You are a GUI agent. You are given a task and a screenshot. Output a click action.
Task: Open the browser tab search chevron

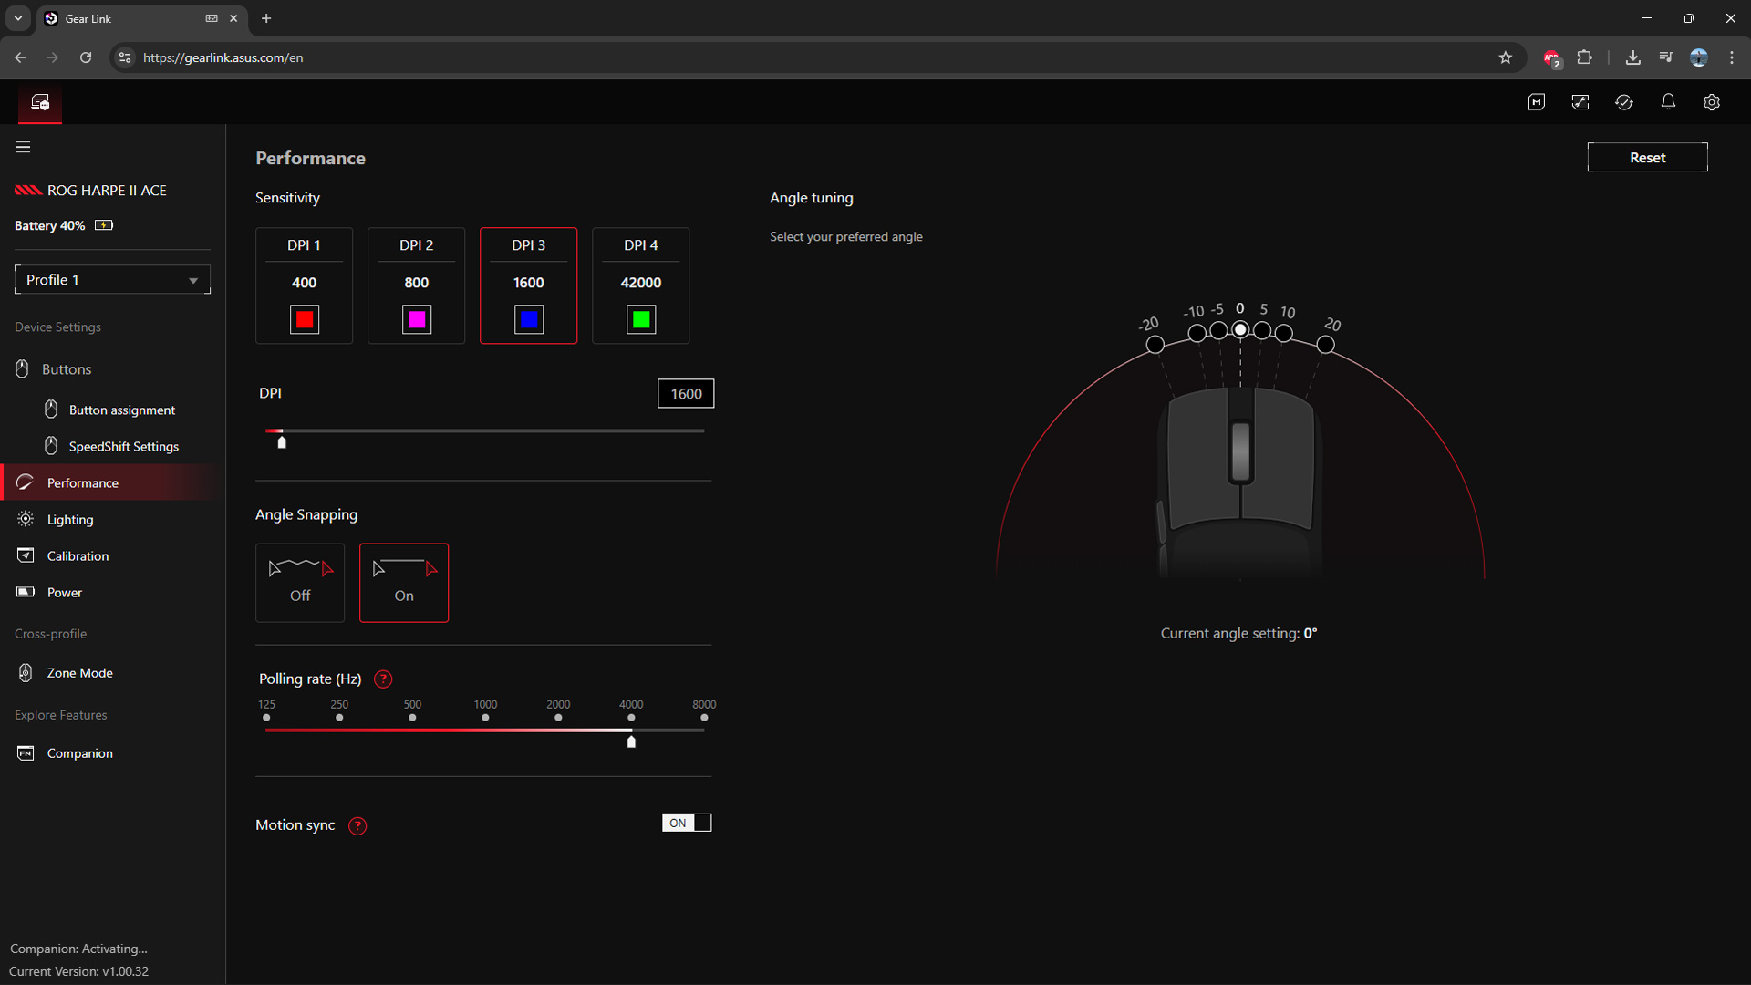17,18
